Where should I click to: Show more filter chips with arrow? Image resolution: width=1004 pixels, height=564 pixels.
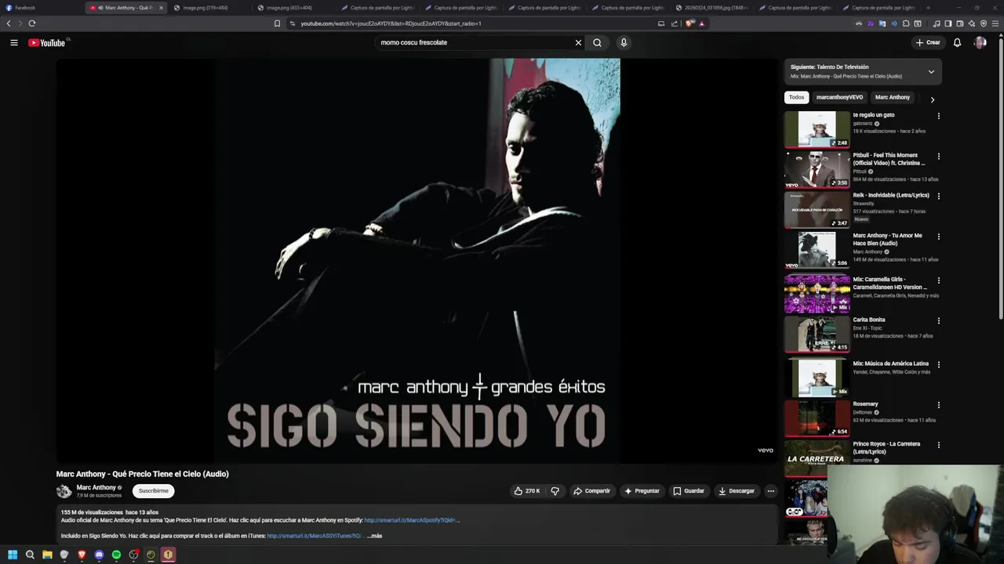pyautogui.click(x=932, y=99)
